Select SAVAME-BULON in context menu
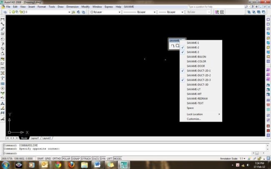 [x=201, y=57]
